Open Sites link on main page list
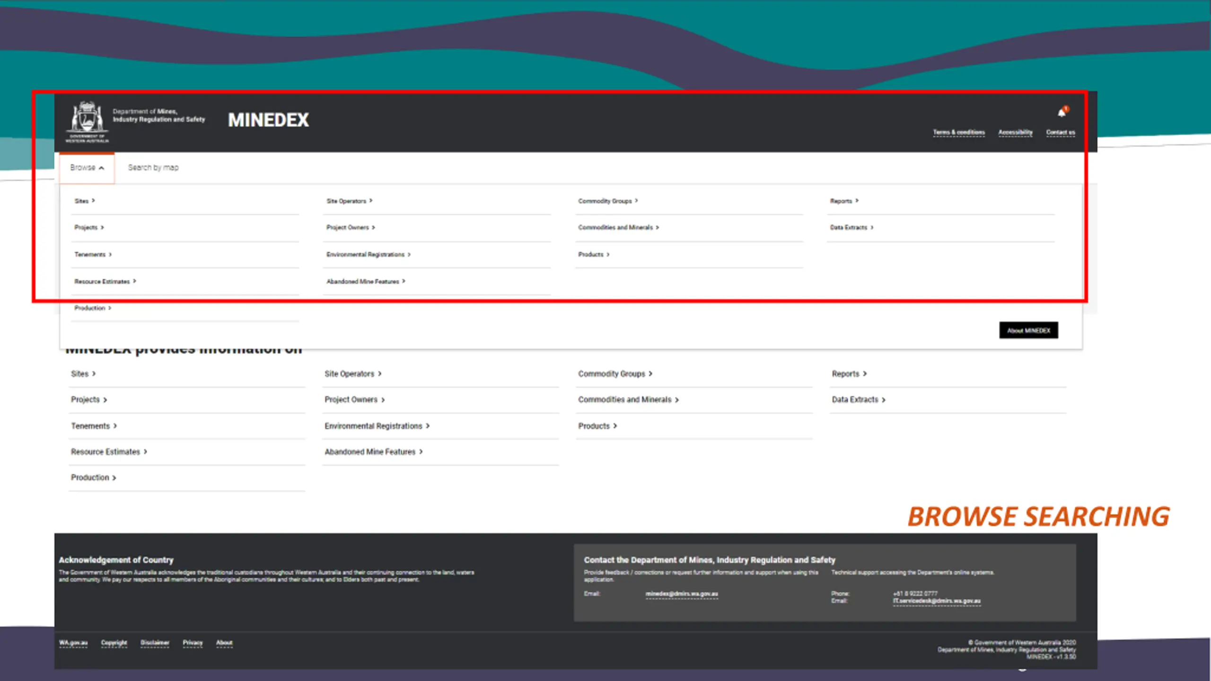The height and width of the screenshot is (681, 1211). click(x=83, y=374)
